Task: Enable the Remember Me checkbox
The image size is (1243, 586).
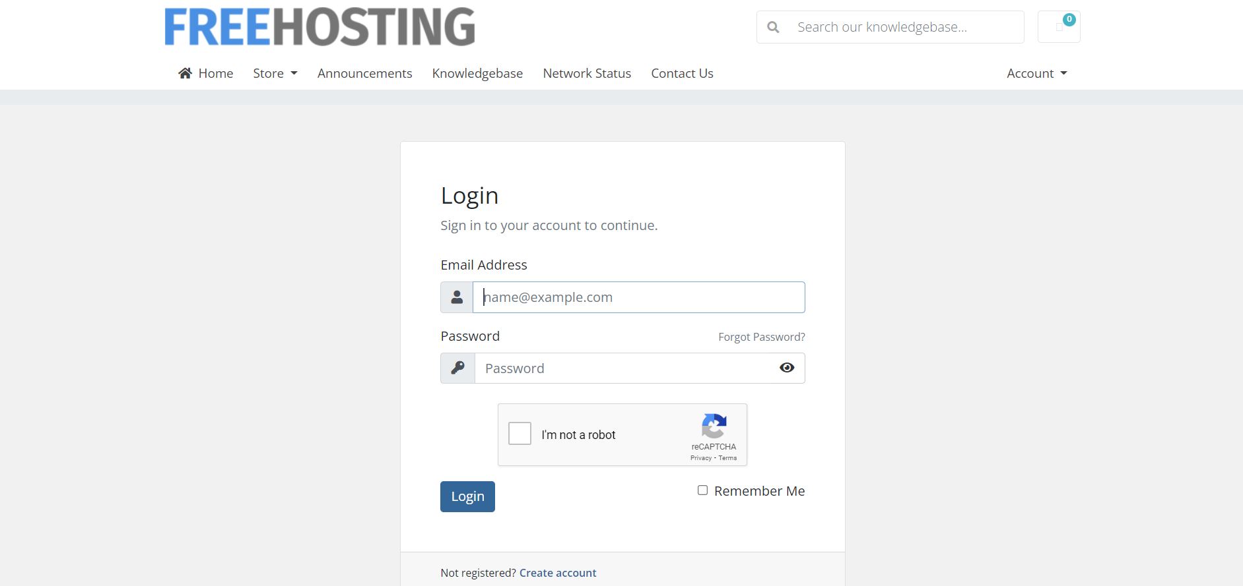Action: tap(703, 490)
